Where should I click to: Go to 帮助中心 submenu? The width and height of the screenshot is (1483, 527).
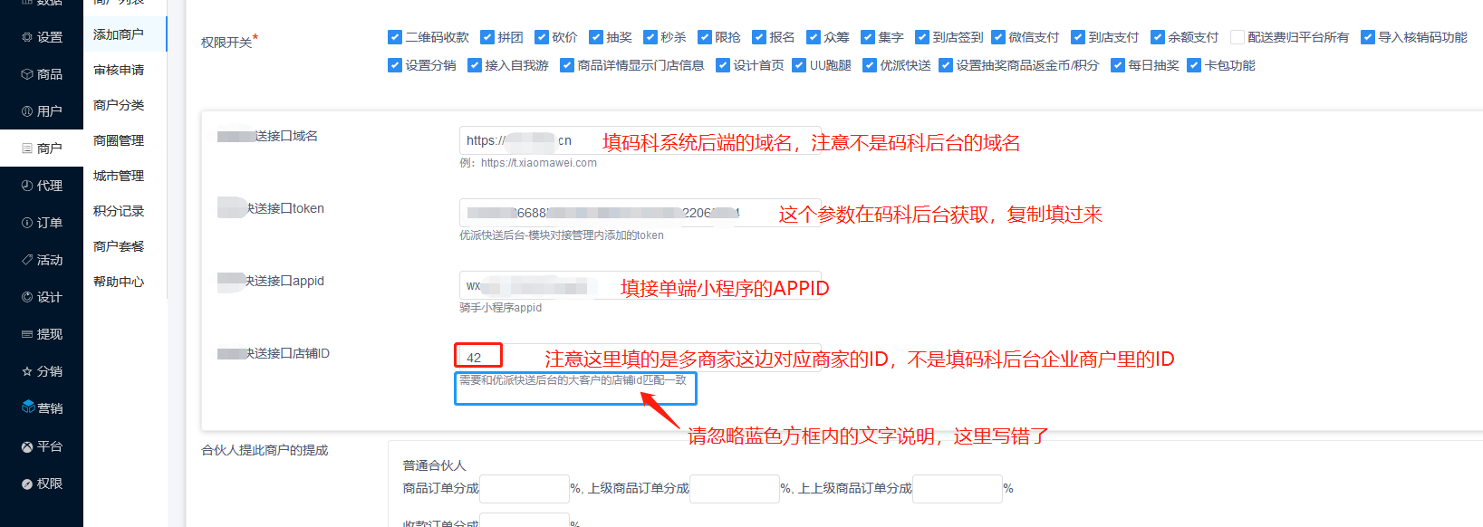pyautogui.click(x=119, y=282)
